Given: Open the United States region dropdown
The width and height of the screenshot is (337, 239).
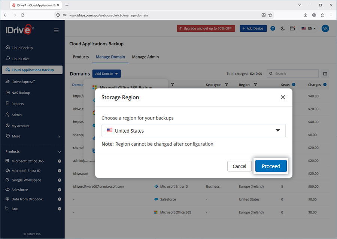Looking at the screenshot, I should (194, 130).
